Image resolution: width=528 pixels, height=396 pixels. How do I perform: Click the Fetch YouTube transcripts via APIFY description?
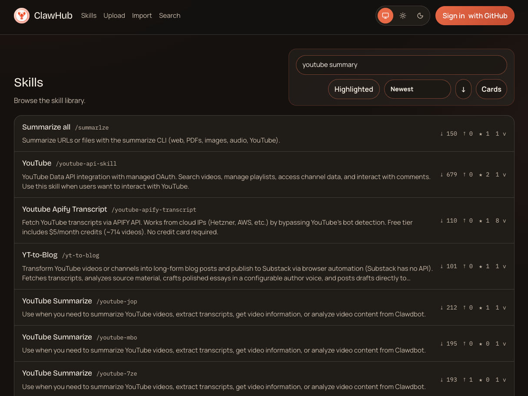pos(217,227)
